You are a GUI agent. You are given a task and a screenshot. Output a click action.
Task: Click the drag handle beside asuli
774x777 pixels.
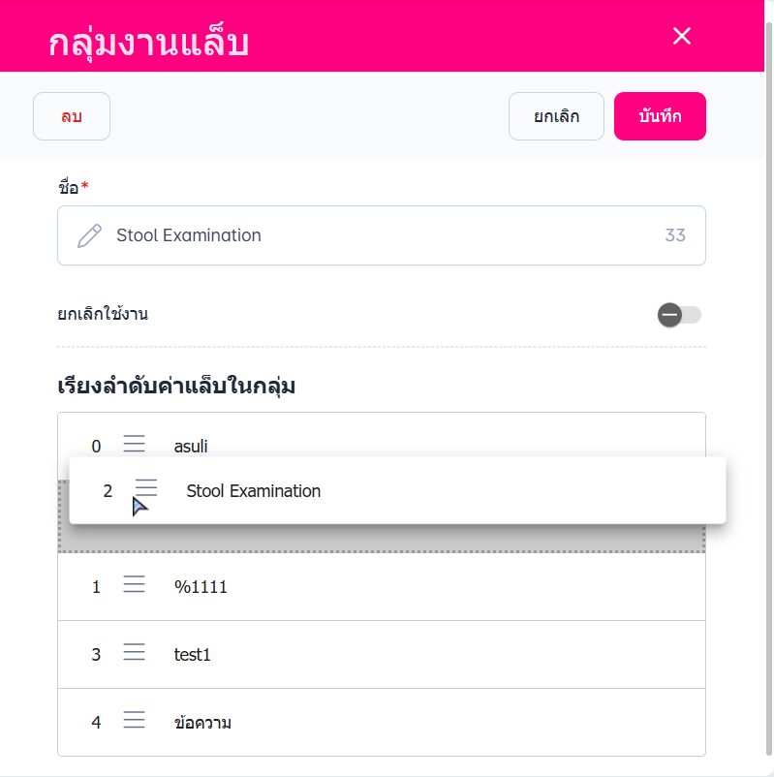(x=134, y=445)
